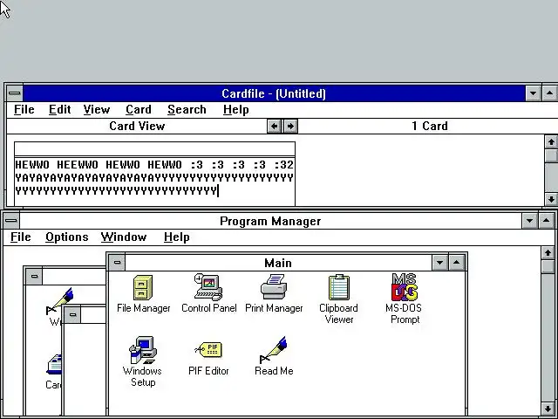Click Program Manager scrollbar down arrow
Viewport: 558px width, 419px height.
pyautogui.click(x=548, y=409)
